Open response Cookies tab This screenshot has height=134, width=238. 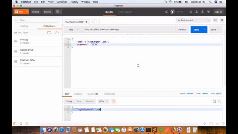78,94
